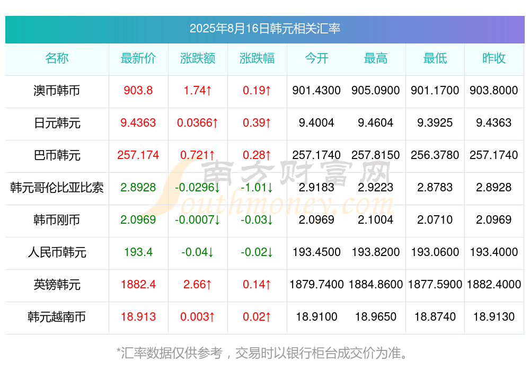Select the '昨收' column header
The width and height of the screenshot is (530, 370).
494,58
